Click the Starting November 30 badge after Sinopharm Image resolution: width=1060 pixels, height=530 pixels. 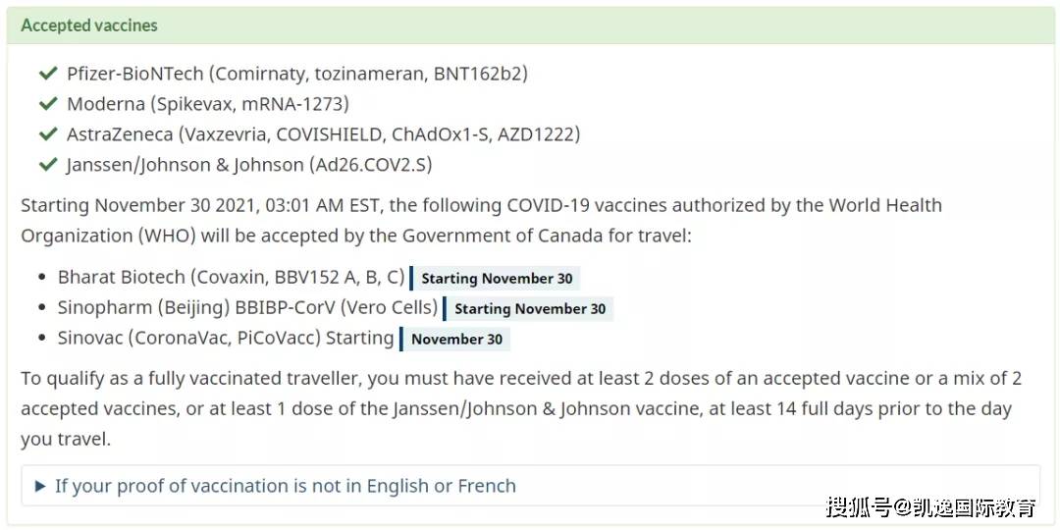pos(530,309)
